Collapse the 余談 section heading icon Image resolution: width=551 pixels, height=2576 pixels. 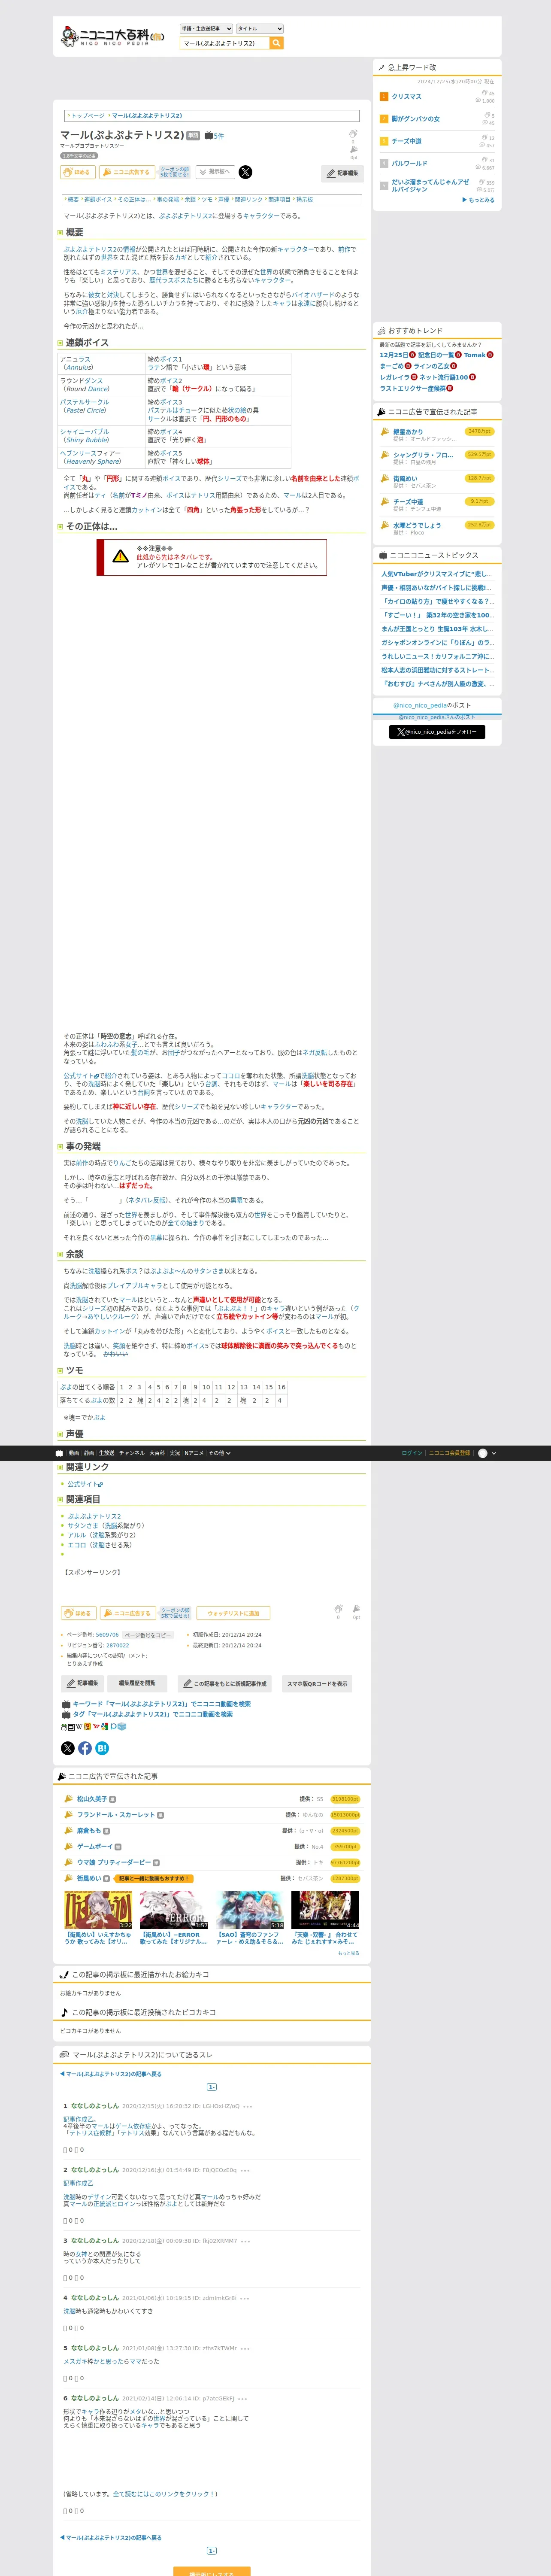pyautogui.click(x=60, y=1254)
